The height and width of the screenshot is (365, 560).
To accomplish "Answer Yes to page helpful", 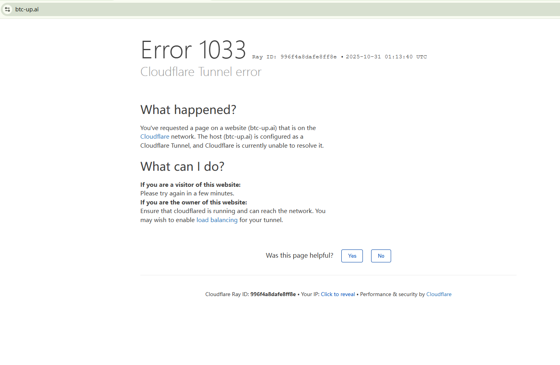I will (352, 256).
